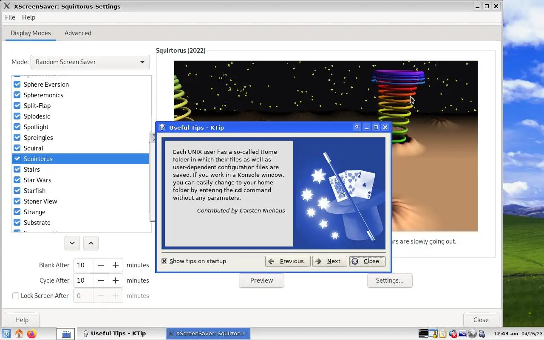The width and height of the screenshot is (544, 340).
Task: Launch Firefox from the panel
Action: (32, 334)
